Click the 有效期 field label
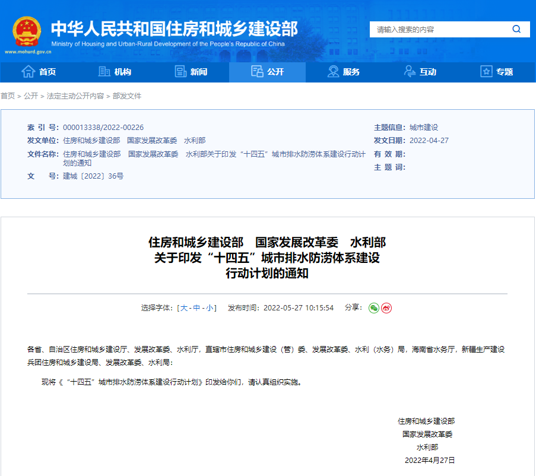The height and width of the screenshot is (476, 536). 389,154
